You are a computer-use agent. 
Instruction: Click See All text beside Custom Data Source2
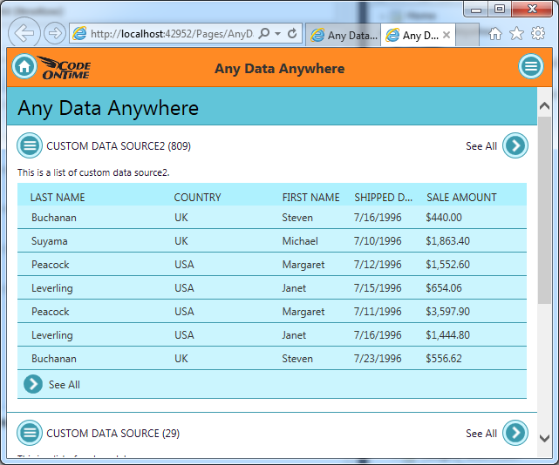point(481,146)
